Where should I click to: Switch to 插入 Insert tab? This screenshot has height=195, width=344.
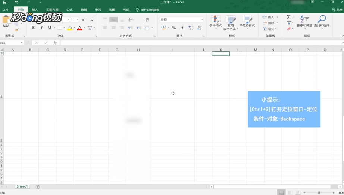(35, 10)
